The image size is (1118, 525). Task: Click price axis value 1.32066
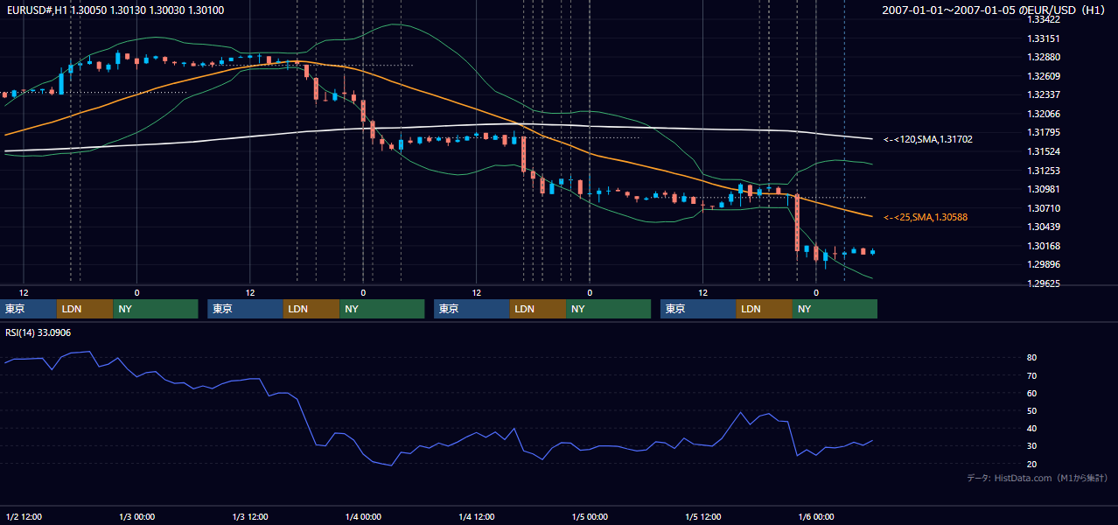pyautogui.click(x=1044, y=114)
